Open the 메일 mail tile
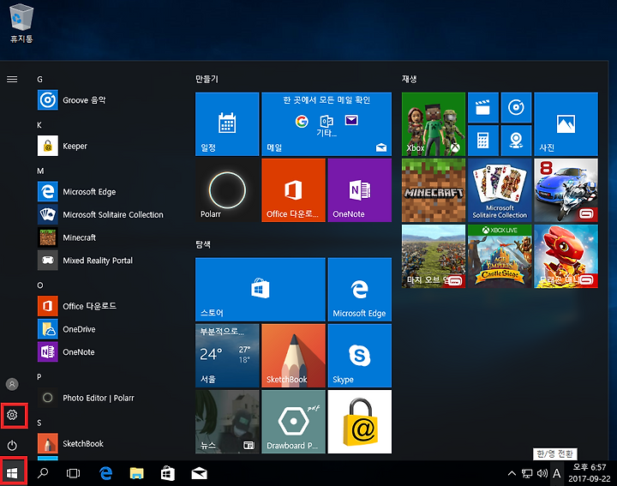The image size is (617, 486). coord(326,124)
